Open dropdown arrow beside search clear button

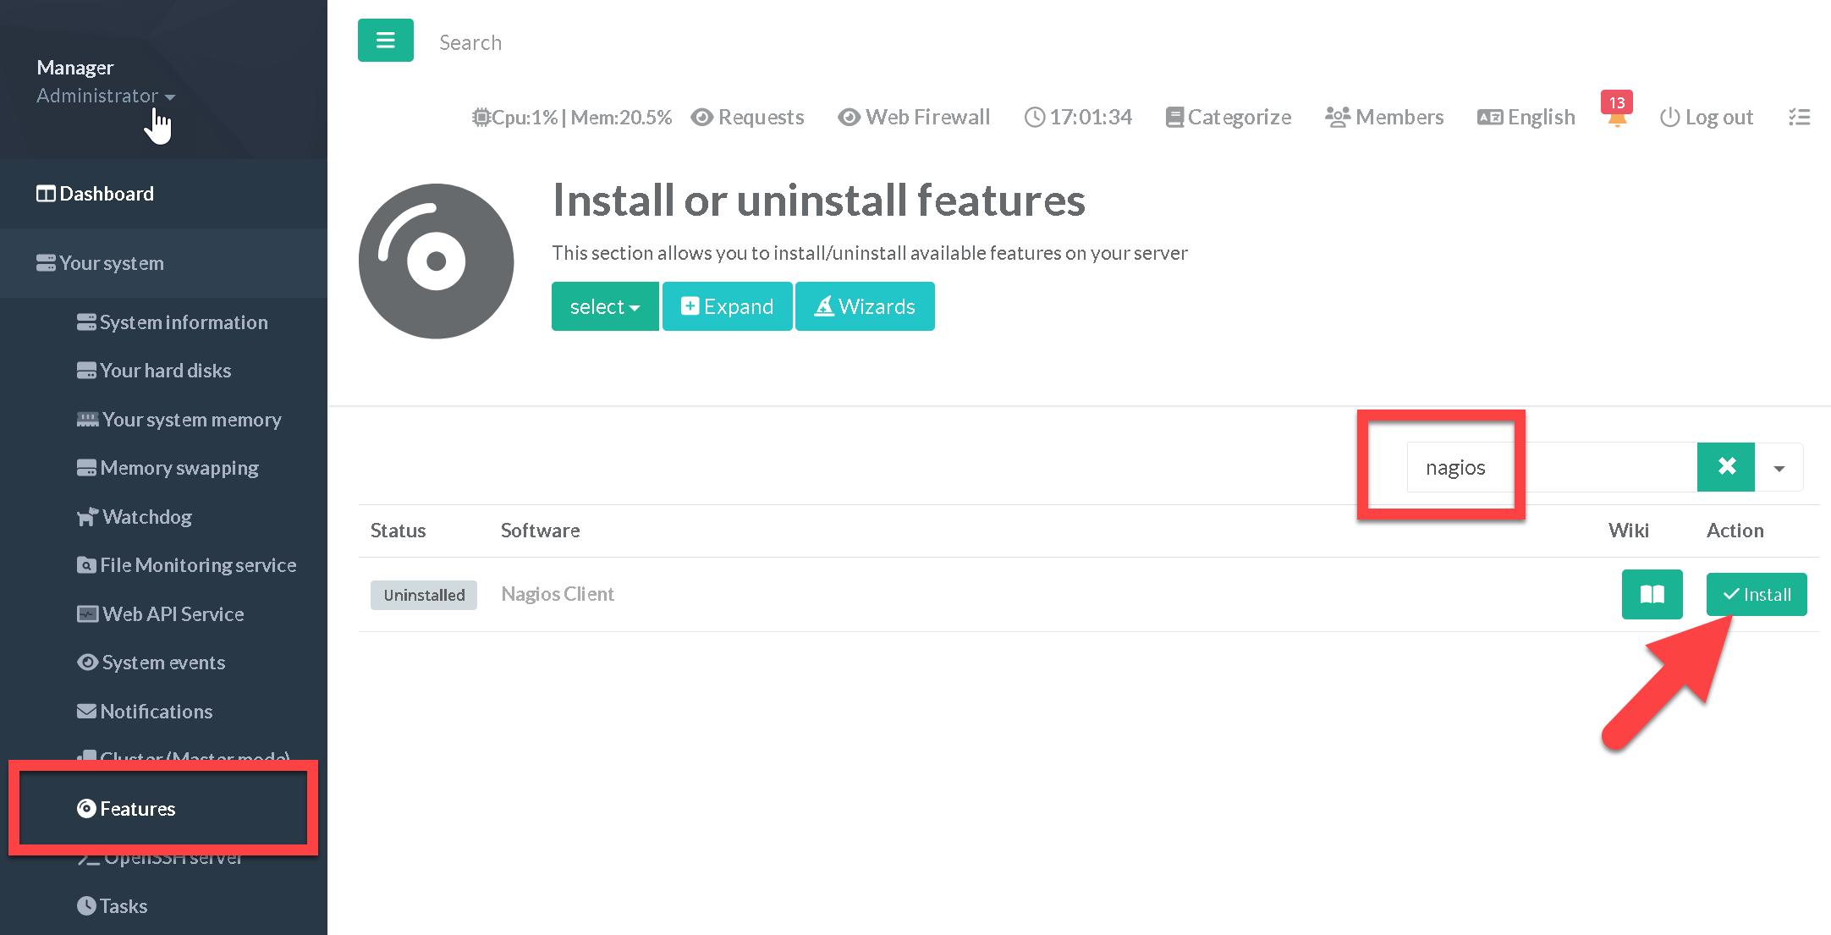pos(1779,467)
